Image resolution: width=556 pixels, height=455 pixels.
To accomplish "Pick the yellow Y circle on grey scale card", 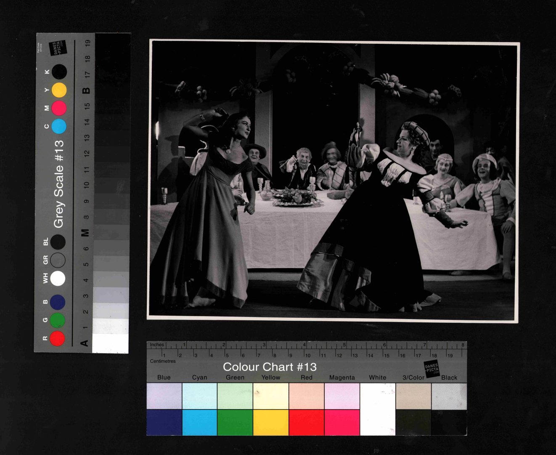I will click(x=59, y=90).
